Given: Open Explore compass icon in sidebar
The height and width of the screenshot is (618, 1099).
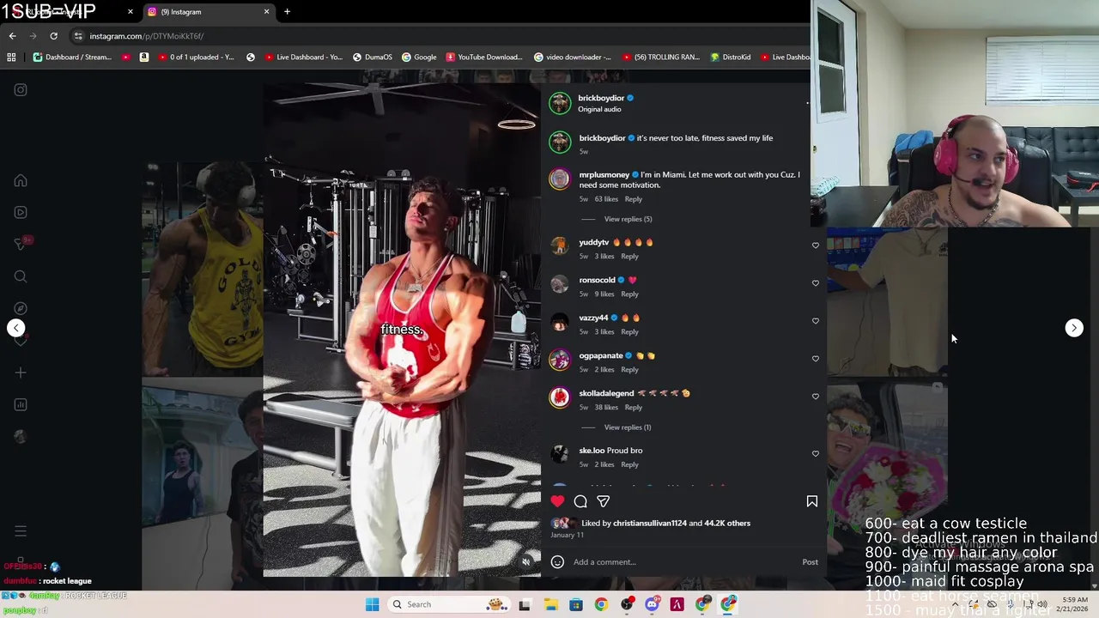Looking at the screenshot, I should 21,308.
